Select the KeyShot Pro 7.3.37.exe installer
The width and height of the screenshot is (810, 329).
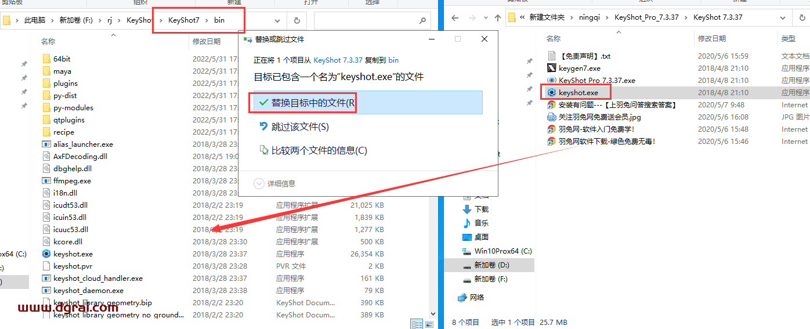tap(596, 80)
